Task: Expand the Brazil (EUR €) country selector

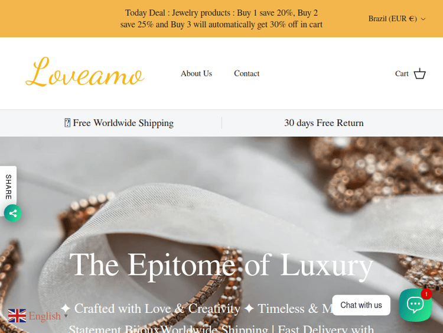Action: [397, 19]
